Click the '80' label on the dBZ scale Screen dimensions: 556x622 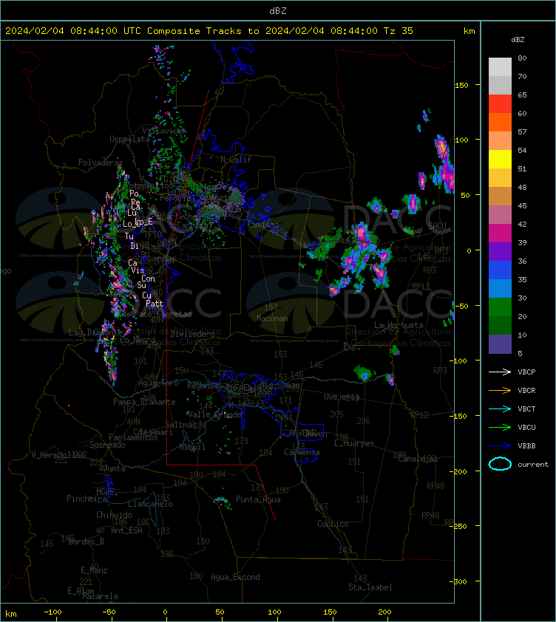(x=522, y=58)
